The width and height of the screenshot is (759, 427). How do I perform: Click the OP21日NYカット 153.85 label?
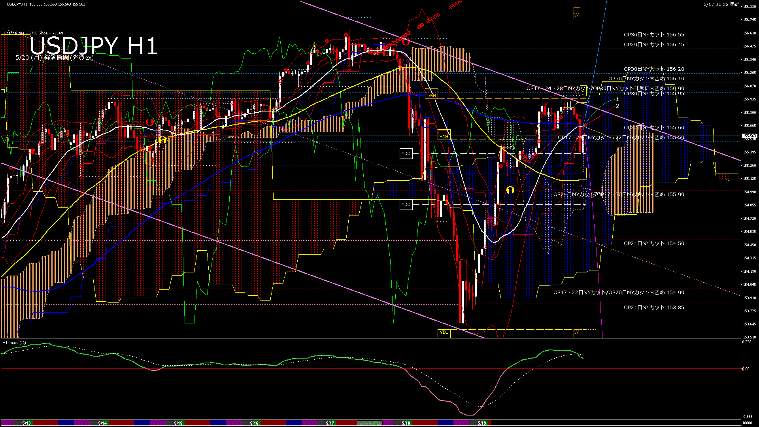tap(653, 308)
